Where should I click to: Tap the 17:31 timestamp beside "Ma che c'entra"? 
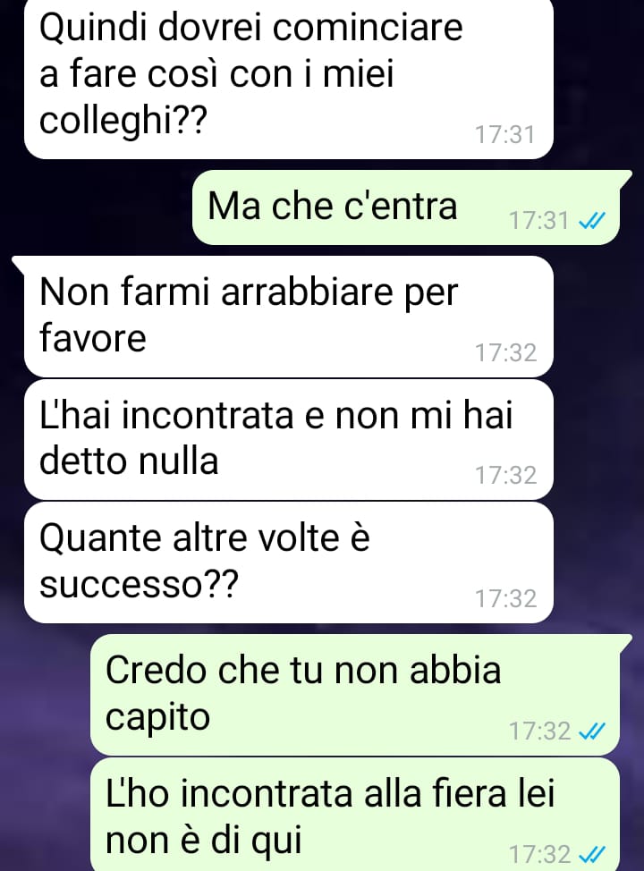[539, 221]
